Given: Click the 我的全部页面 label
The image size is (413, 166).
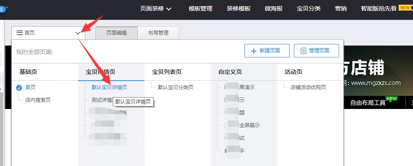Looking at the screenshot, I should pos(35,52).
